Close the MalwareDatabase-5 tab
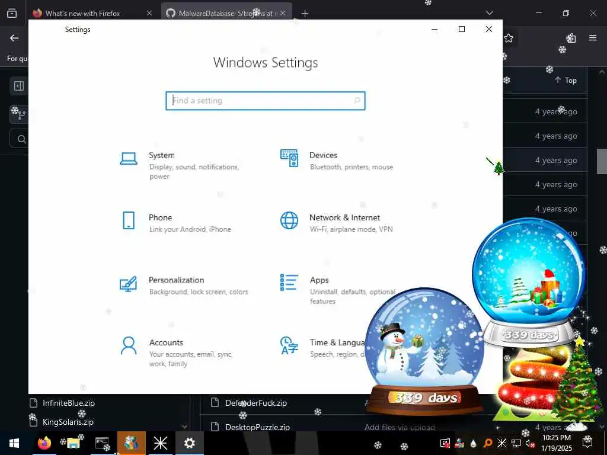Image resolution: width=607 pixels, height=455 pixels. [x=283, y=13]
